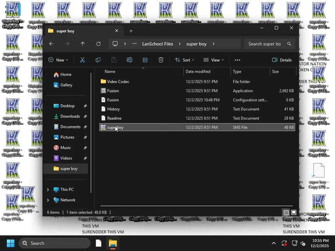Screen dimensions: 335x251
Task: Click the Rename icon in toolbar
Action: click(x=130, y=60)
